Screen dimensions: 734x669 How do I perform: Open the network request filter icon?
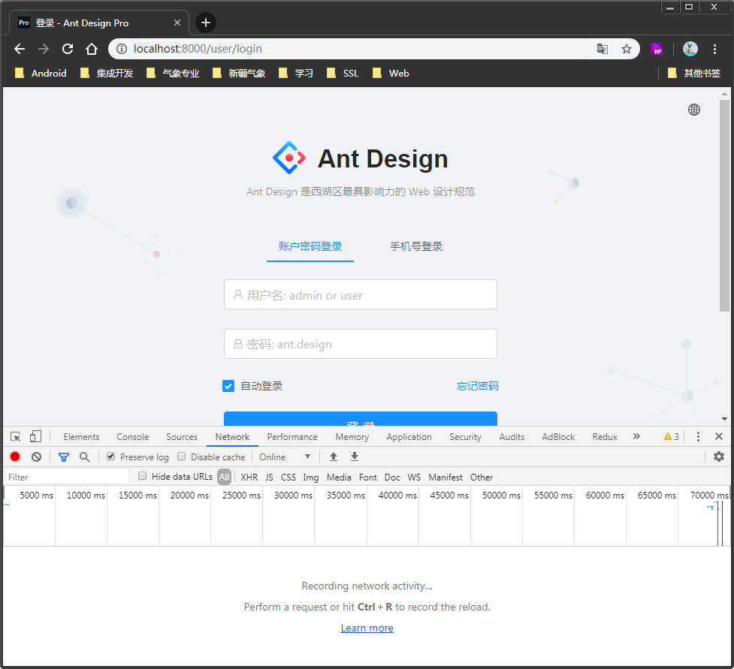63,457
